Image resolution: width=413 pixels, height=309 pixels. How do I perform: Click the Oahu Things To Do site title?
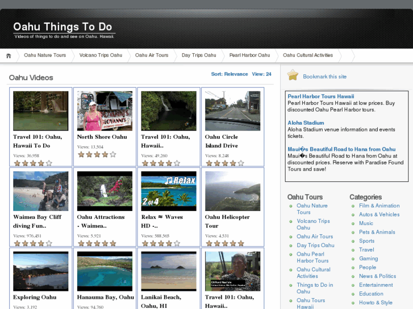(x=62, y=27)
